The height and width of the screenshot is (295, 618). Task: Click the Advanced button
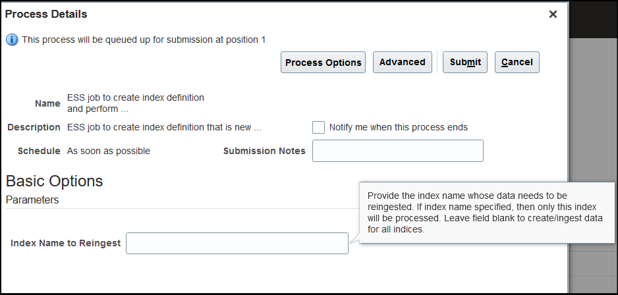402,62
